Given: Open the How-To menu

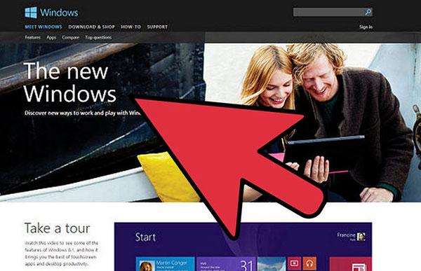Looking at the screenshot, I should [x=131, y=27].
